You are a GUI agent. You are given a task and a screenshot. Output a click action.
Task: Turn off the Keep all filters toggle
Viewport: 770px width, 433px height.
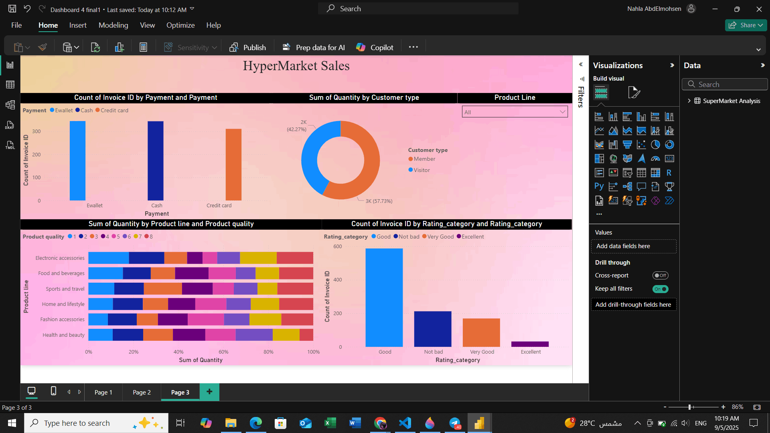660,289
